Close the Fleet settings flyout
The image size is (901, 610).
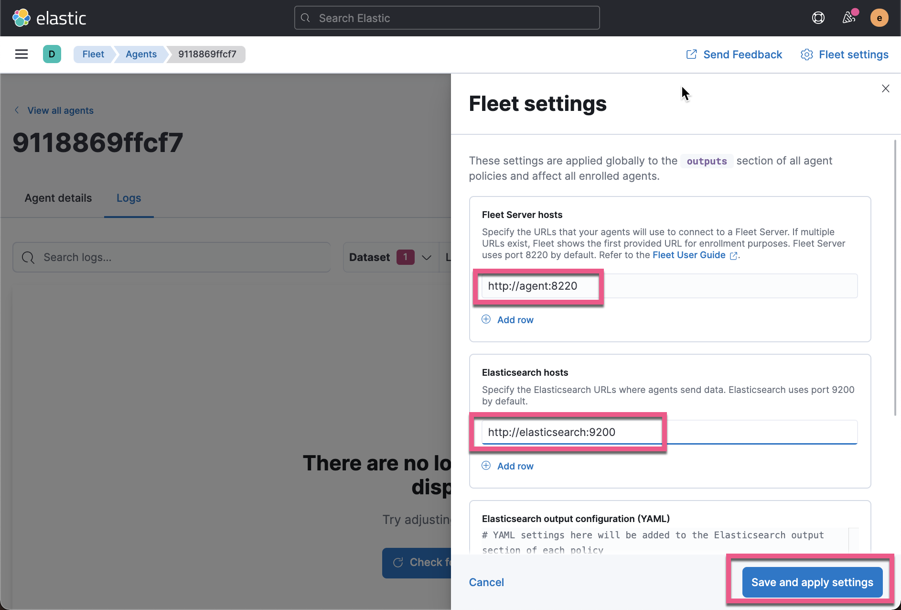click(x=885, y=88)
